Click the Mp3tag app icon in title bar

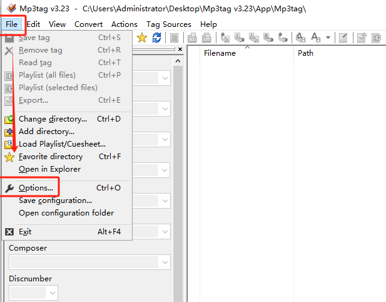tap(11, 8)
